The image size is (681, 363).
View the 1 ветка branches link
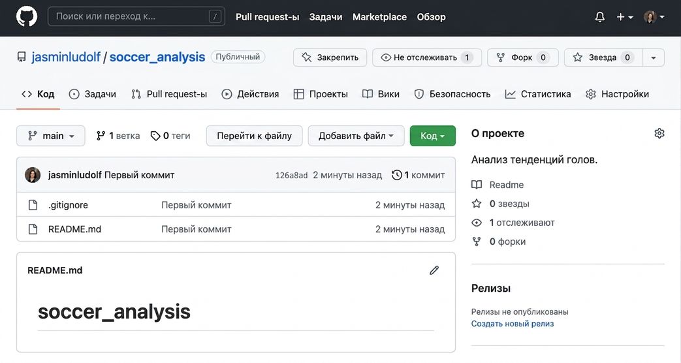[118, 136]
